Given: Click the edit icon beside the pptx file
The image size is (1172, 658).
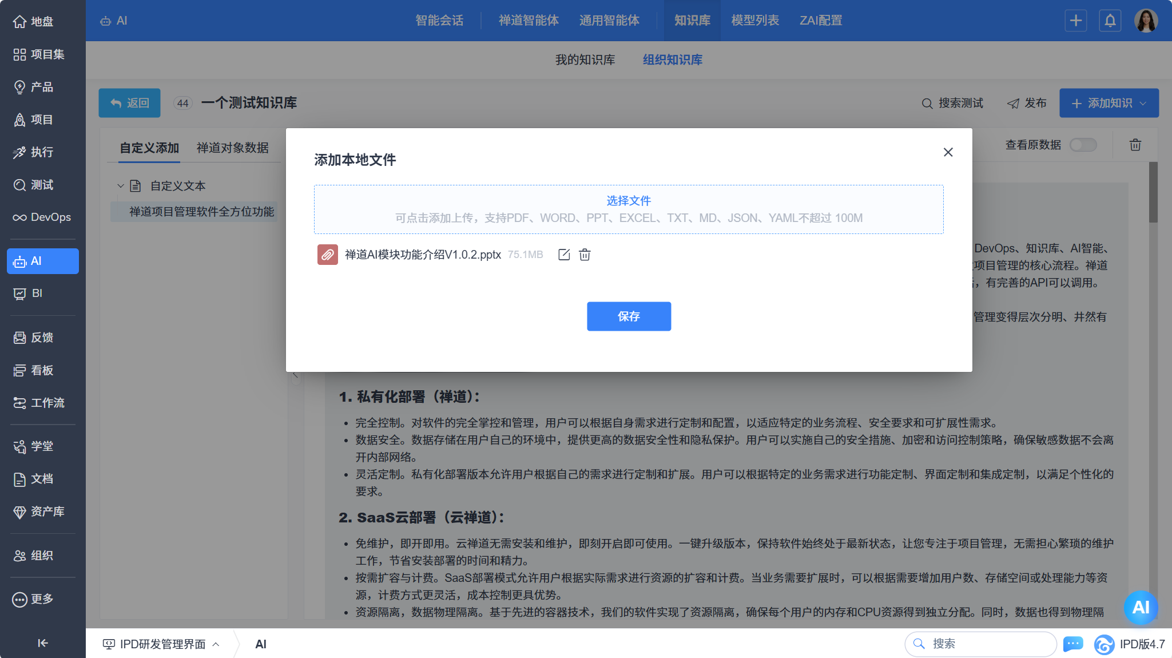Looking at the screenshot, I should click(564, 255).
